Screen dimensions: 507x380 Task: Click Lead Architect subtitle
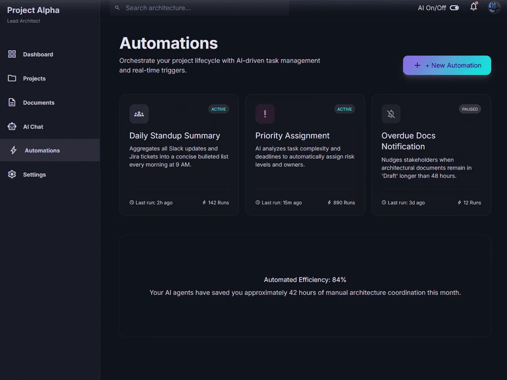pos(24,21)
